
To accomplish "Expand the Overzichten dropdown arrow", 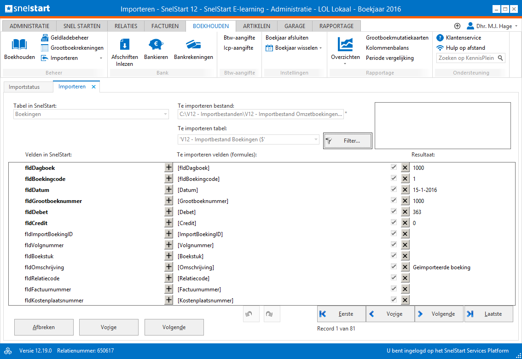I will (x=345, y=64).
